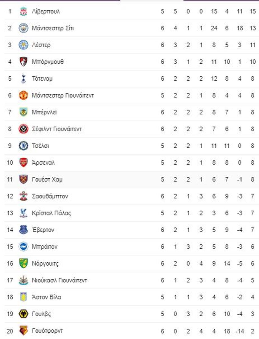Image resolution: width=259 pixels, height=339 pixels.
Task: Click the Everton blue crest icon
Action: click(23, 230)
